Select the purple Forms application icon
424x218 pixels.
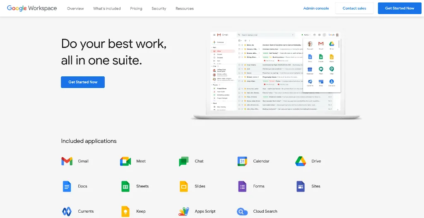242,186
